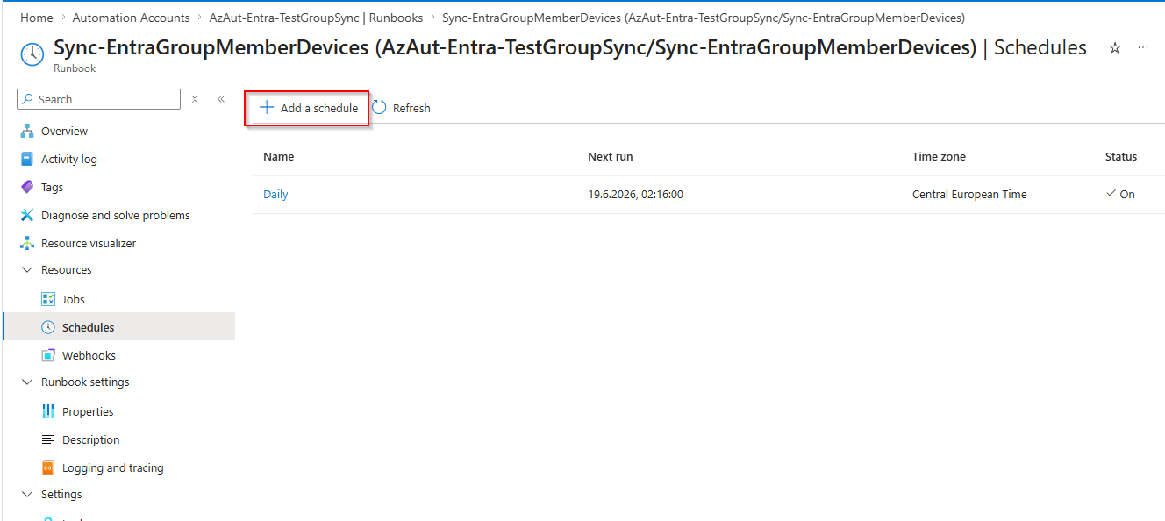
Task: Open Sync-EntraGroupMemberDevices breadcrumb link
Action: [704, 18]
